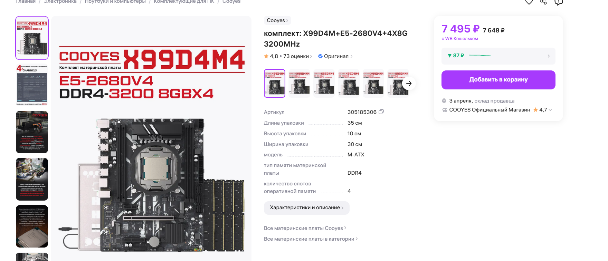
Task: Open Электроника breadcrumb category
Action: point(60,2)
